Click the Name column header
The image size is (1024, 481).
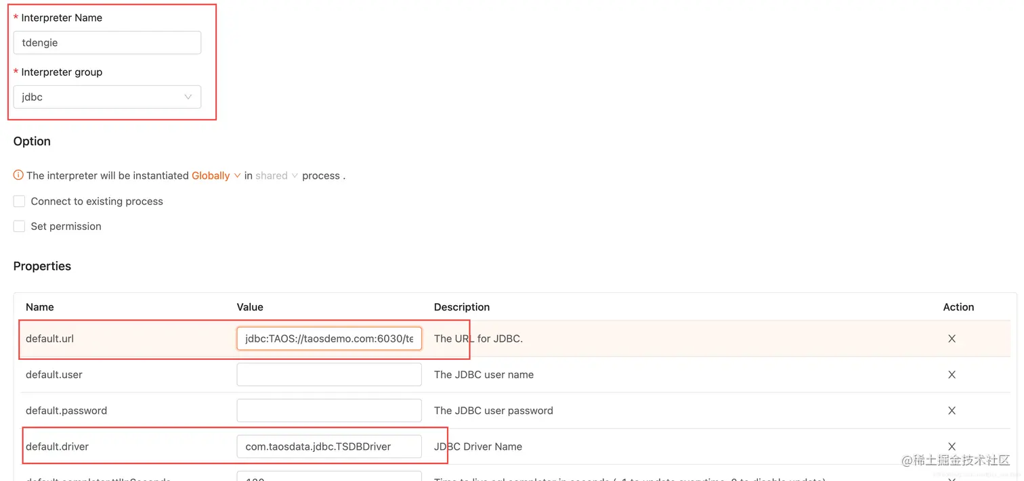click(40, 306)
